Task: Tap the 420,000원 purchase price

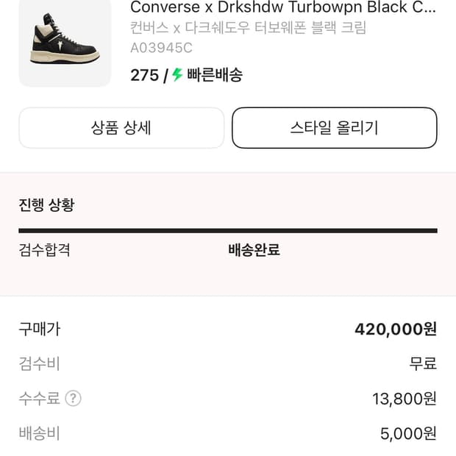Action: tap(396, 329)
